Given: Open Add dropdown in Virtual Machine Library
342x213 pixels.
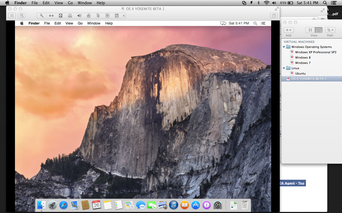Looking at the screenshot, I should coord(289,30).
